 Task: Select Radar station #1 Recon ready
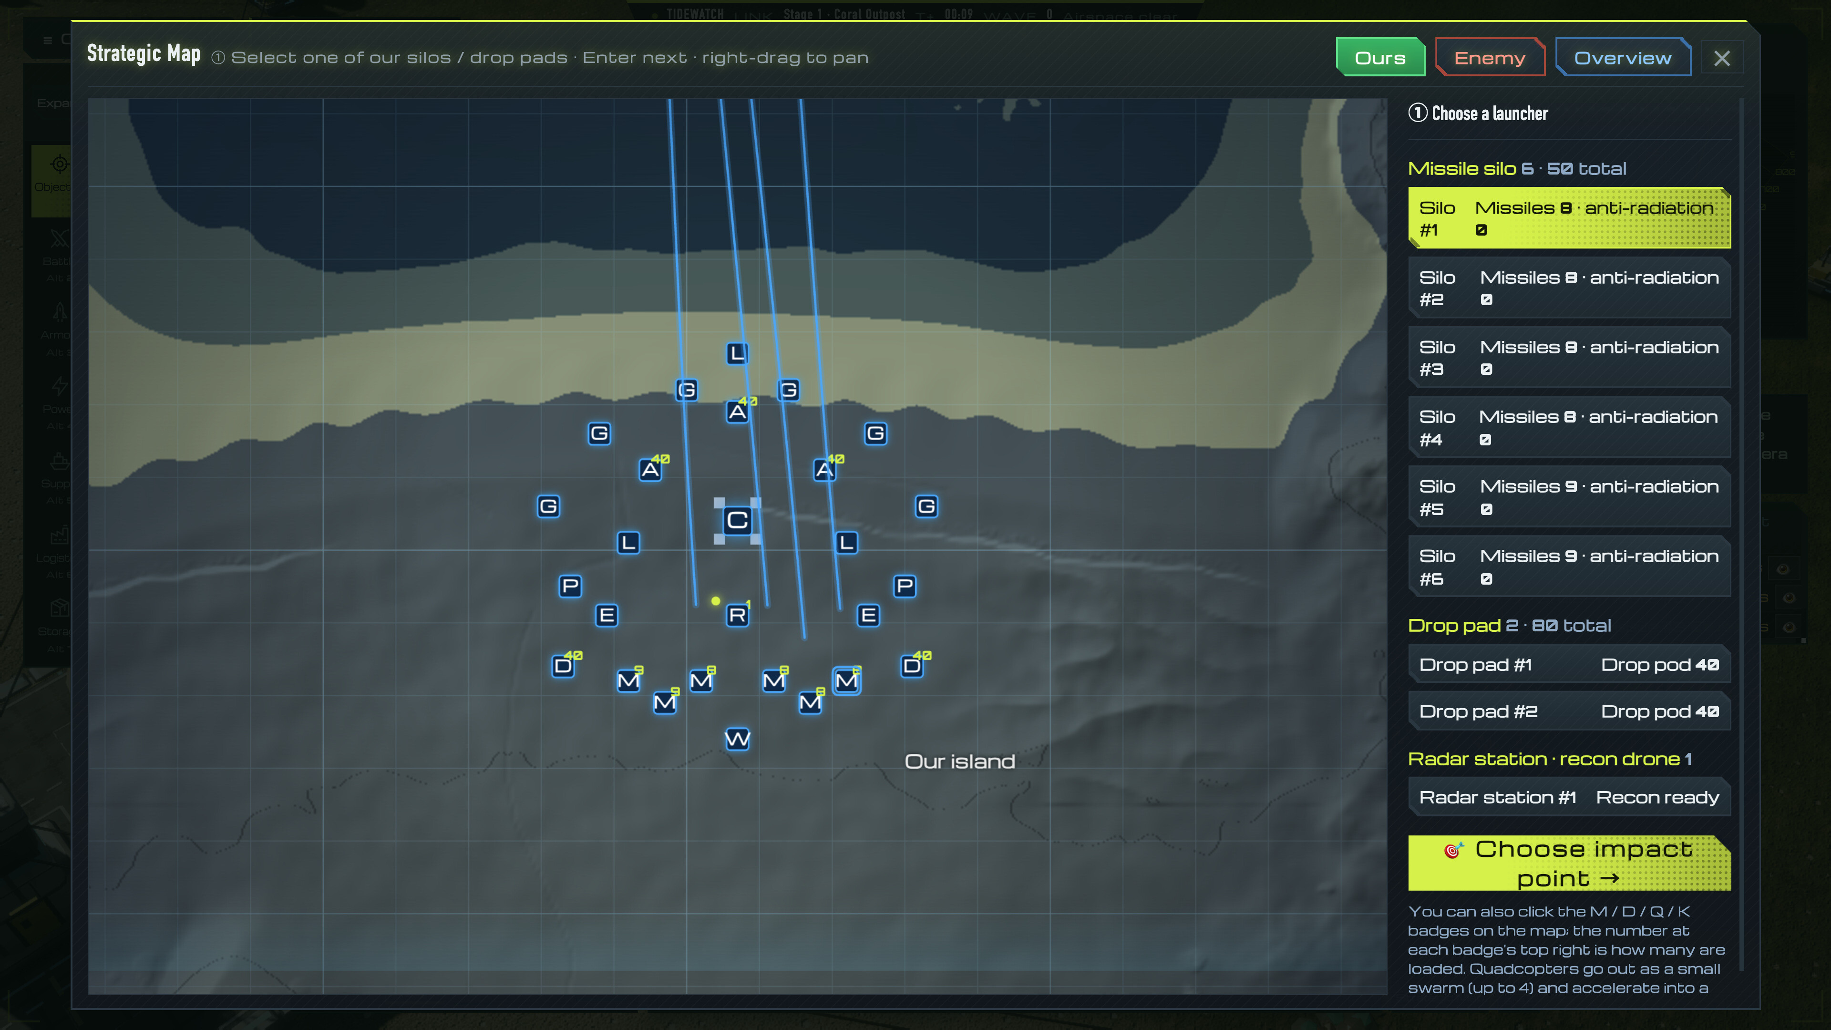coord(1569,798)
